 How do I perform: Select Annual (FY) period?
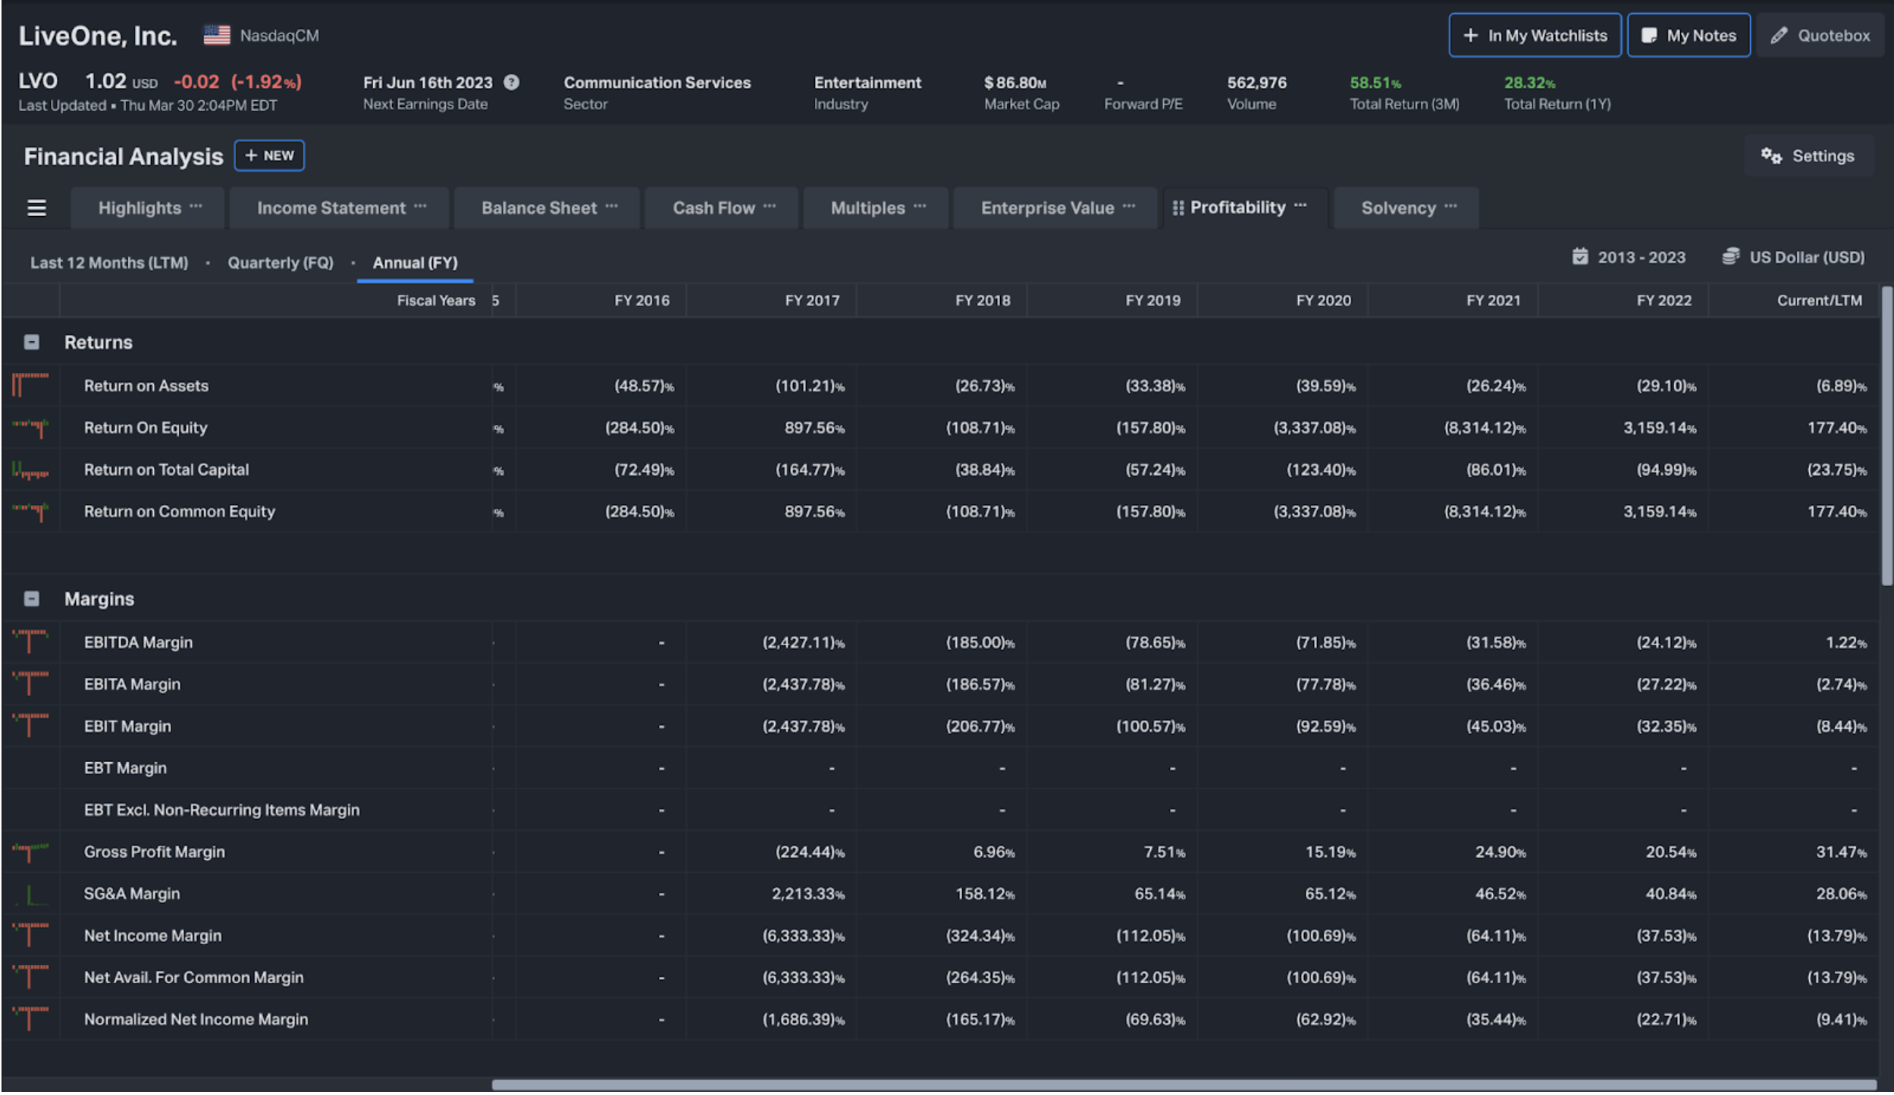[415, 262]
